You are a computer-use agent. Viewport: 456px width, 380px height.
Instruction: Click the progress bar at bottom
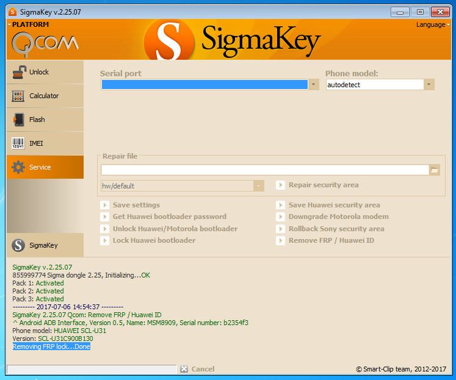click(92, 369)
